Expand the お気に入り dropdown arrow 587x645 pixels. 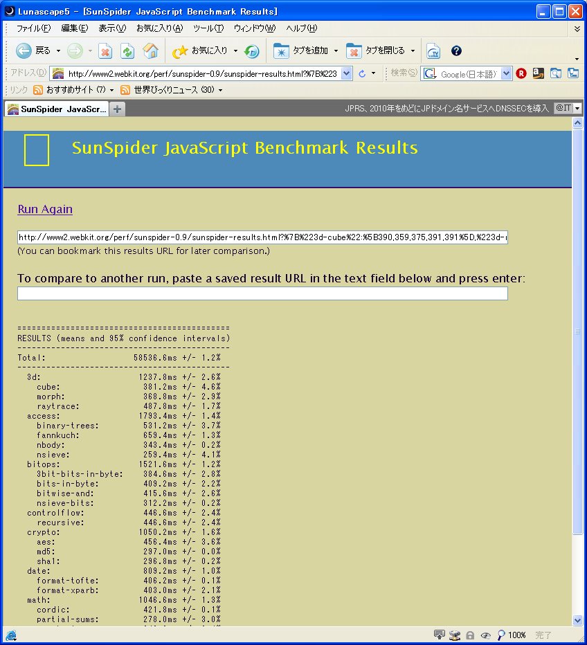(236, 51)
